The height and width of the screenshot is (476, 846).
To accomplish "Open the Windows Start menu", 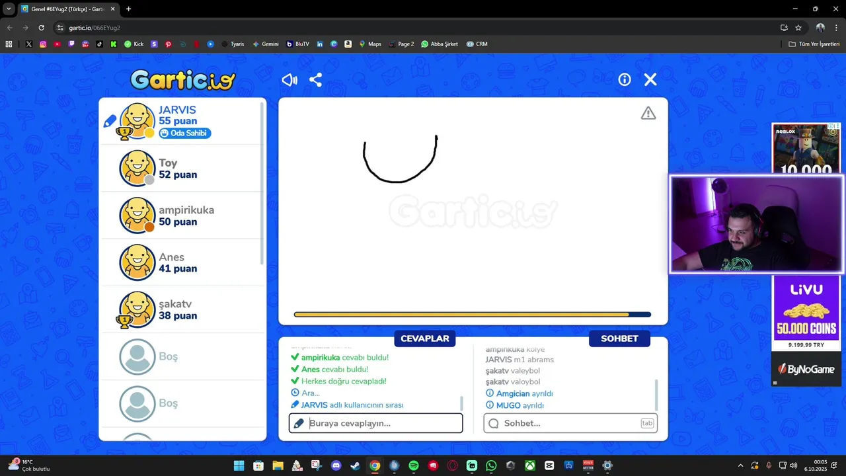I will 239,465.
